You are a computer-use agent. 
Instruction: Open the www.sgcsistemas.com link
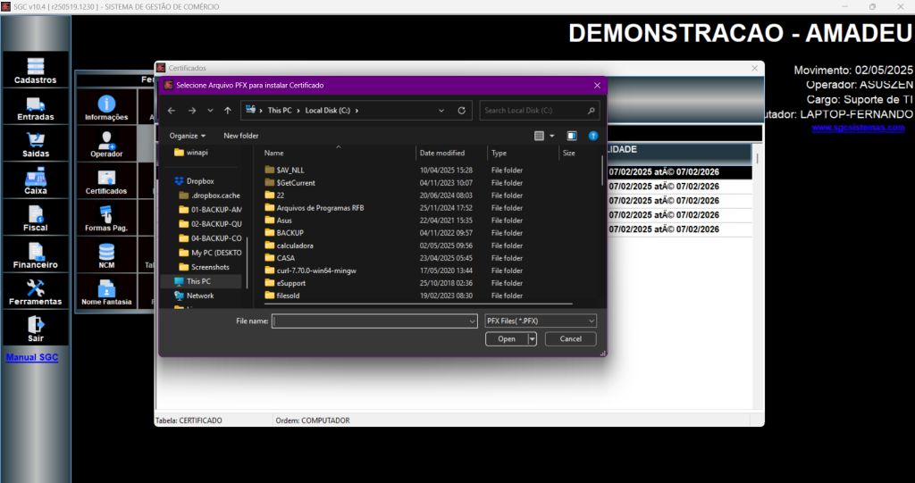(858, 127)
